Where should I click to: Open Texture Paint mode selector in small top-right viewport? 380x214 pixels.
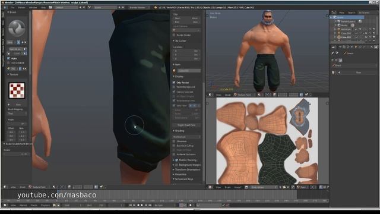pos(243,95)
